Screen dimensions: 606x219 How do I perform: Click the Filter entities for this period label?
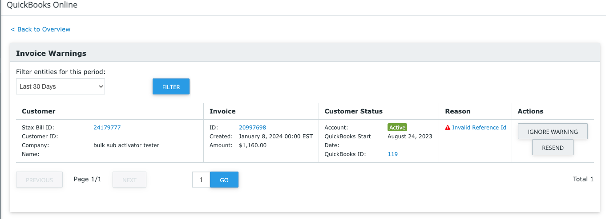(61, 71)
